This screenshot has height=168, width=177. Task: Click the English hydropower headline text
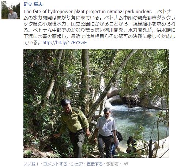88,12
